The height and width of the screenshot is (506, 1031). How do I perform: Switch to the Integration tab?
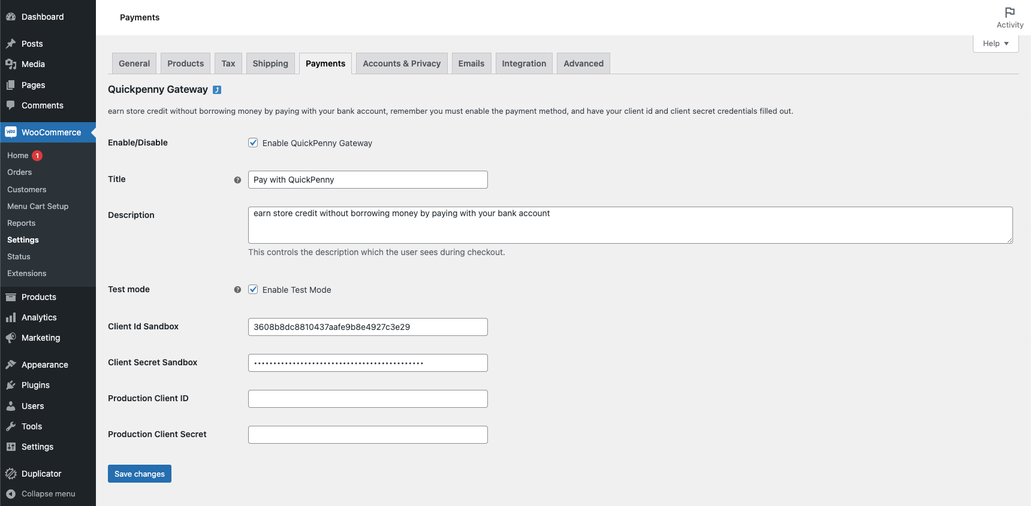[524, 63]
